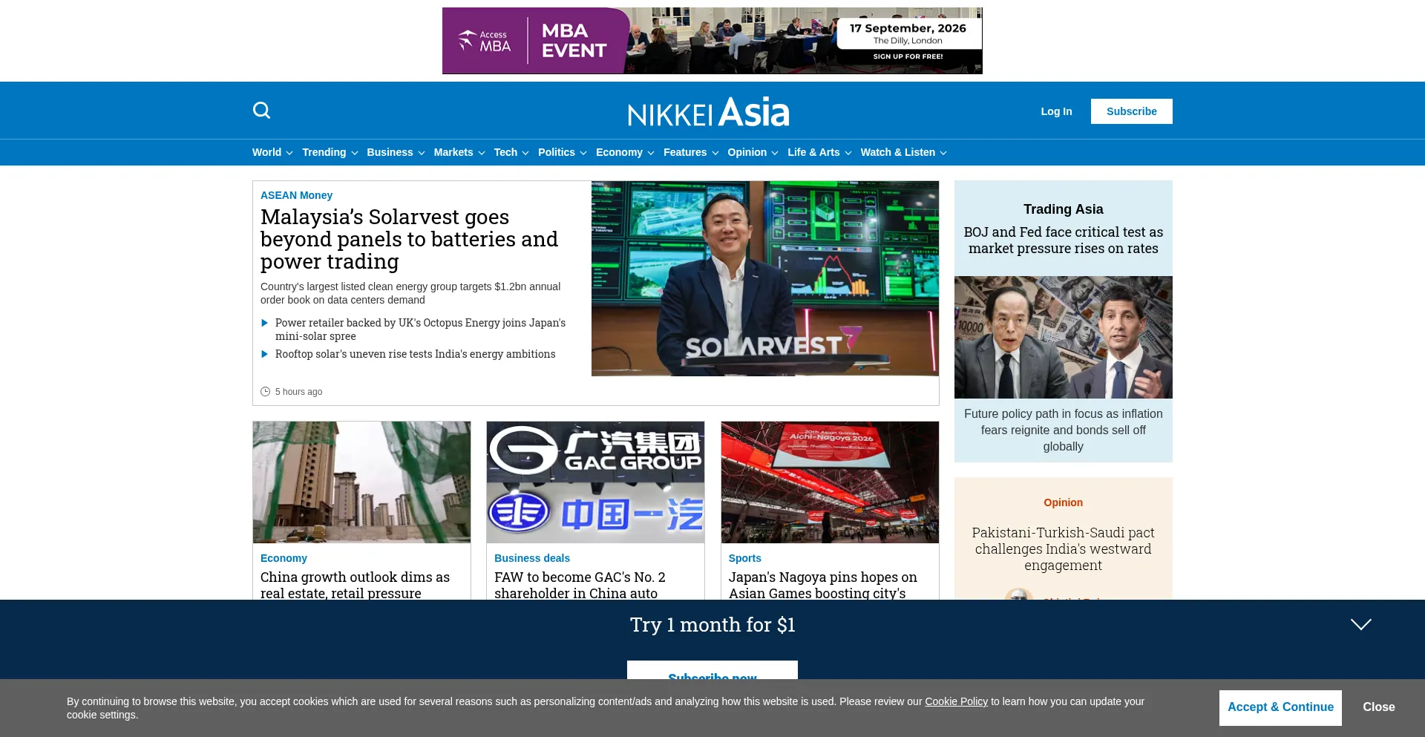Expand the Politics menu chevron
Image resolution: width=1425 pixels, height=737 pixels.
click(x=583, y=153)
